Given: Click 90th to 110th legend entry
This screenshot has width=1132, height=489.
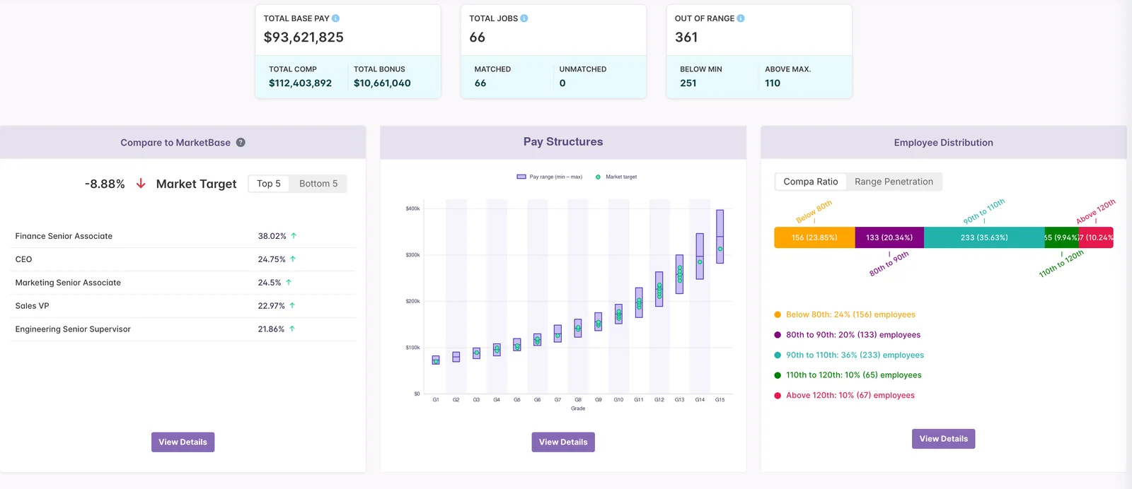Looking at the screenshot, I should tap(849, 355).
